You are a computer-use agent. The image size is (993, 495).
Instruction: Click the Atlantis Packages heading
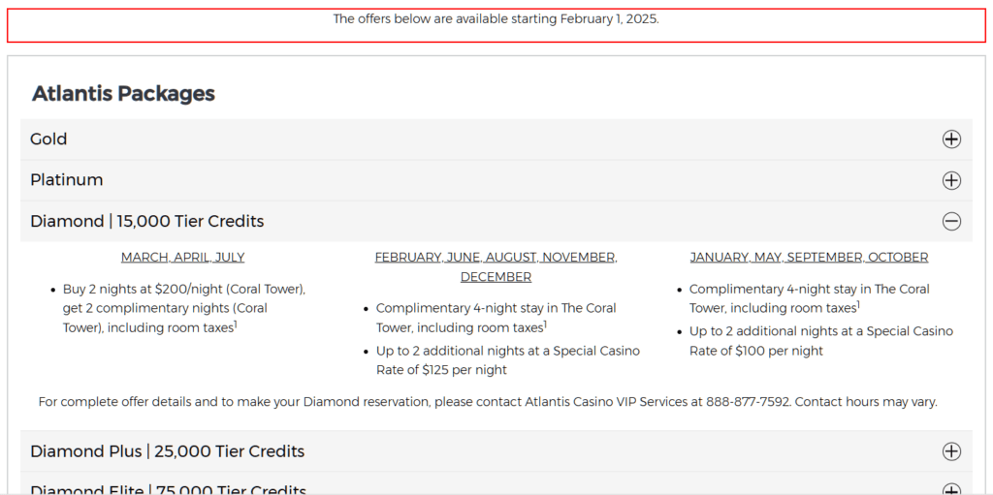[123, 94]
